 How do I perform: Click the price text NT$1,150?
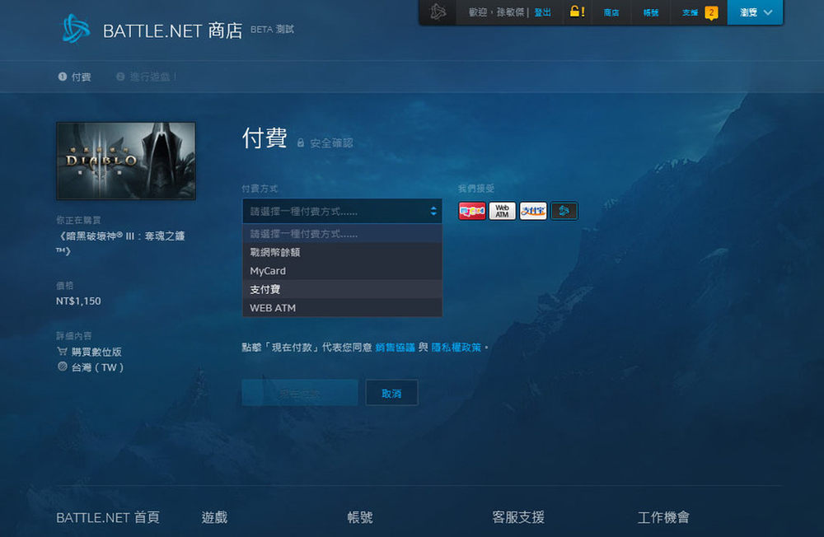tap(78, 301)
